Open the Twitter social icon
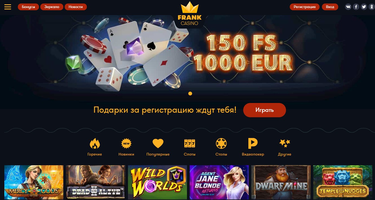Screen dimensions: 375x200 pos(364,7)
